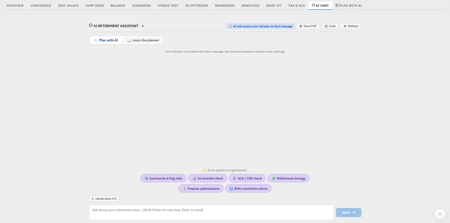
Task: Select the Withdrawal strategy quick question
Action: point(288,178)
